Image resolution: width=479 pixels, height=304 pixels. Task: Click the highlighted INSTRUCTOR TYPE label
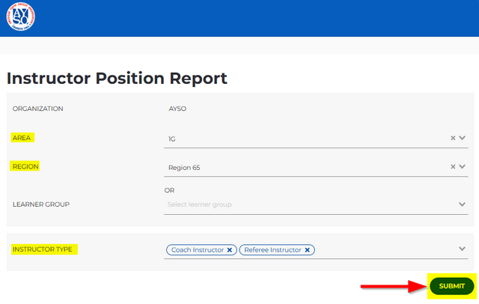point(42,249)
